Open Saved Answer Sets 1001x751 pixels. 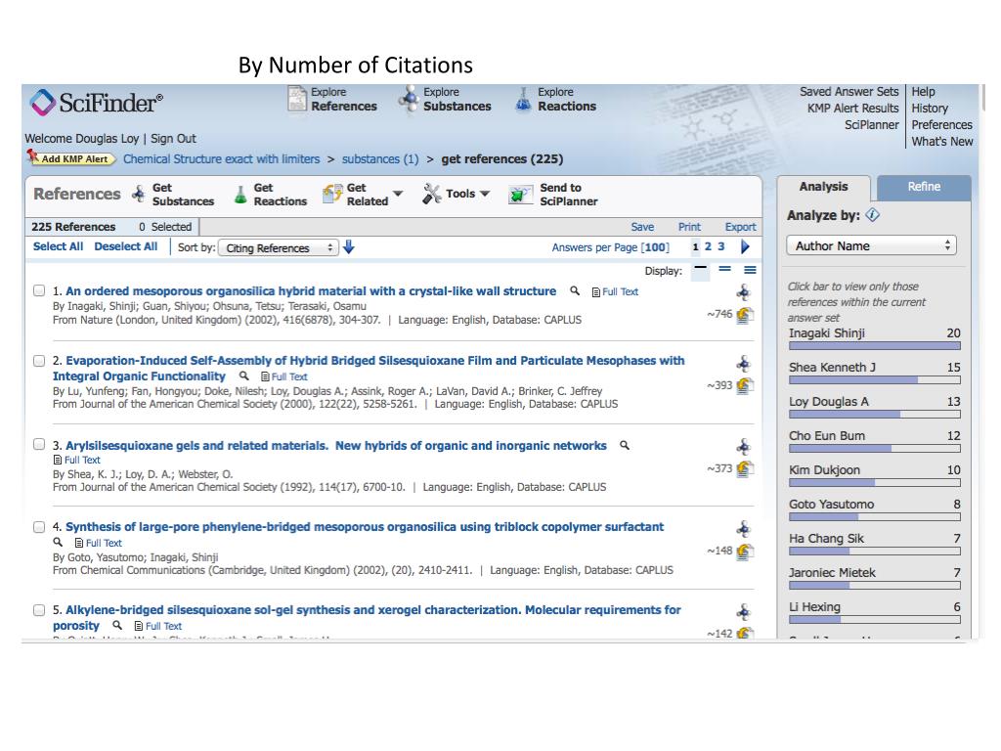coord(849,91)
